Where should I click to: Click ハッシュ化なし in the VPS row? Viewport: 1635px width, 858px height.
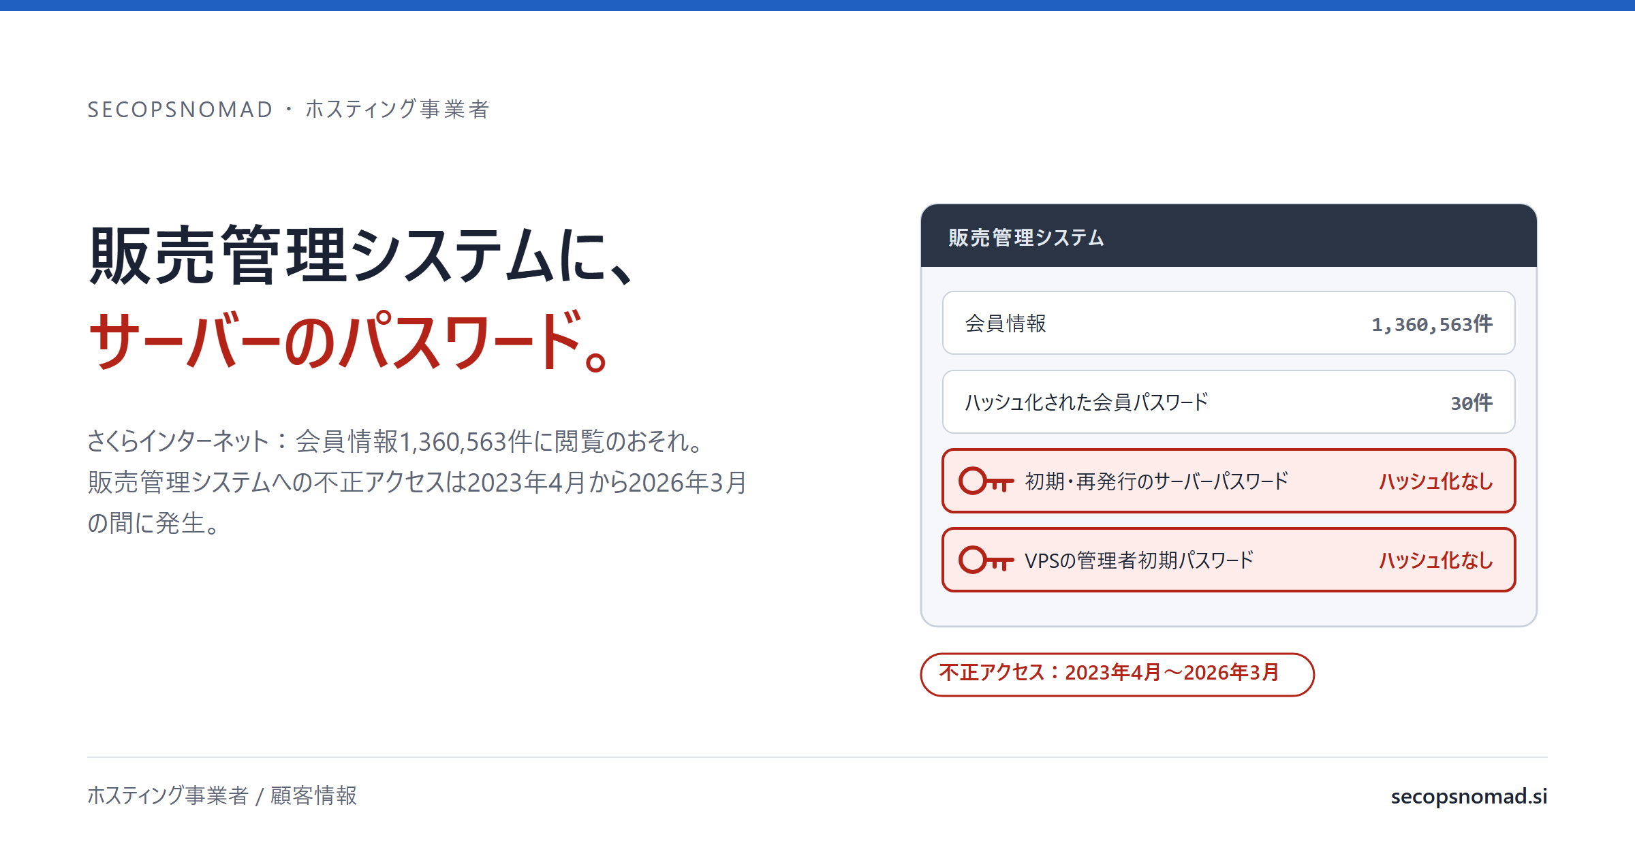(1436, 560)
